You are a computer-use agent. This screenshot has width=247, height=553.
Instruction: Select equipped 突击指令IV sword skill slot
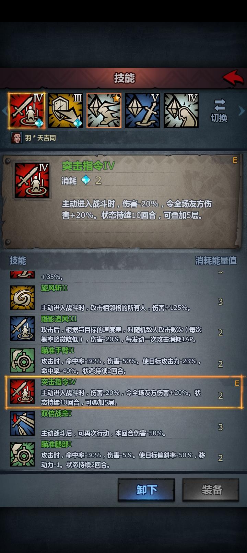[26, 110]
